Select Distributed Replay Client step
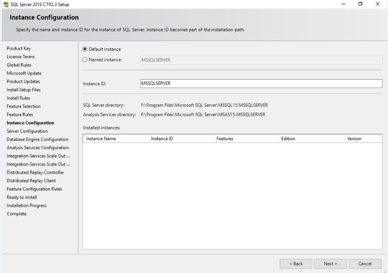Image resolution: width=388 pixels, height=273 pixels. pyautogui.click(x=31, y=181)
